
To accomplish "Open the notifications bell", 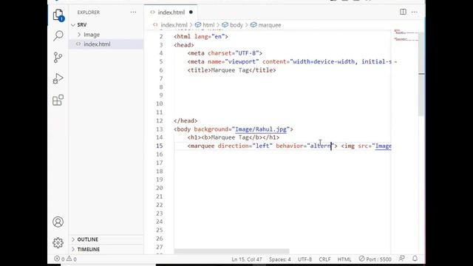I will [x=415, y=259].
